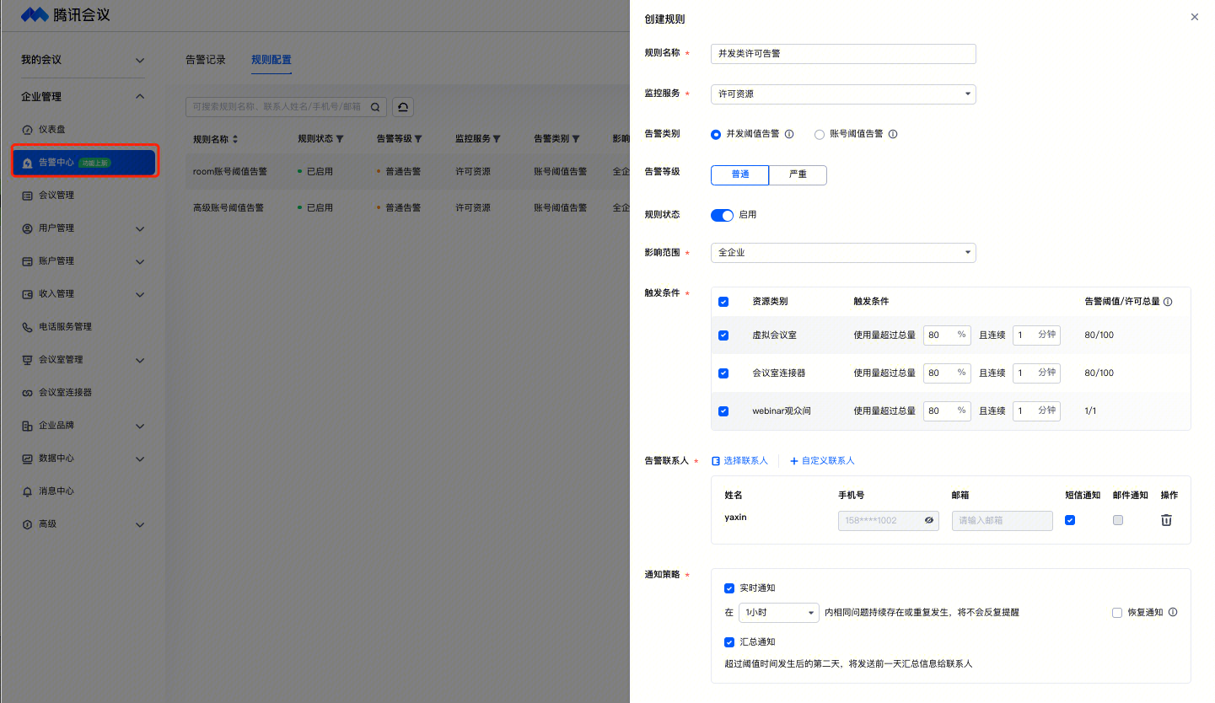Viewport: 1215px width, 703px height.
Task: Toggle the 实时通知 checkbox
Action: 729,588
